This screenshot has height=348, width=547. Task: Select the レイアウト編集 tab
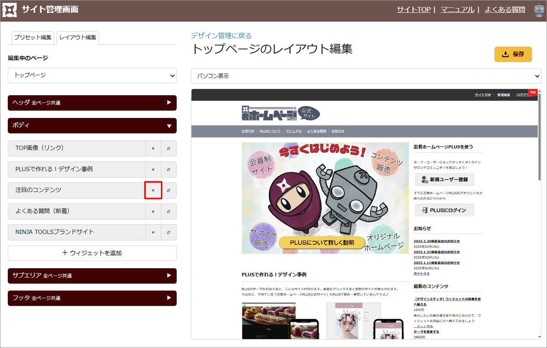coord(78,38)
